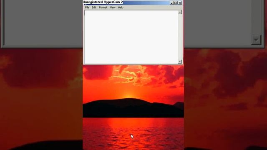
Task: Minimize the Notepad window
Action: click(171, 3)
